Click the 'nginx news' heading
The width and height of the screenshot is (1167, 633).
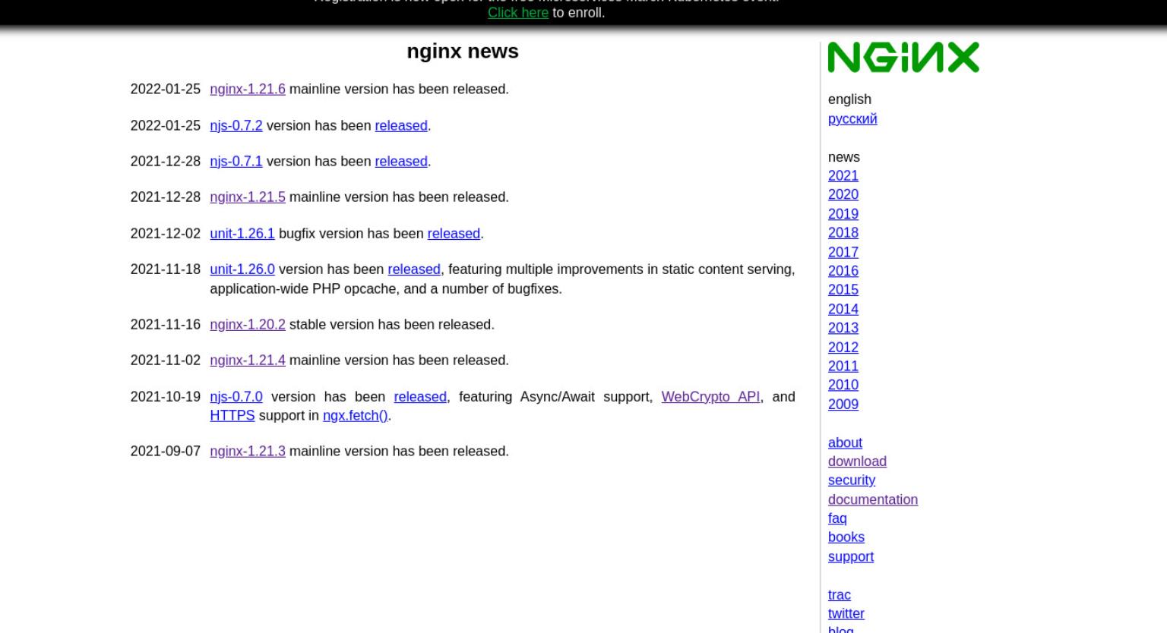pos(463,51)
